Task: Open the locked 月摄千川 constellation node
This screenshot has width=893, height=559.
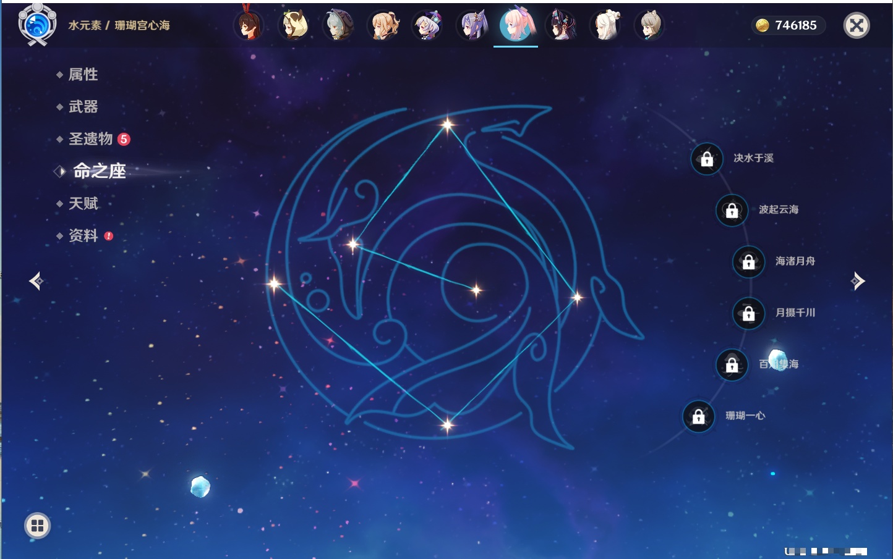Action: pos(749,313)
